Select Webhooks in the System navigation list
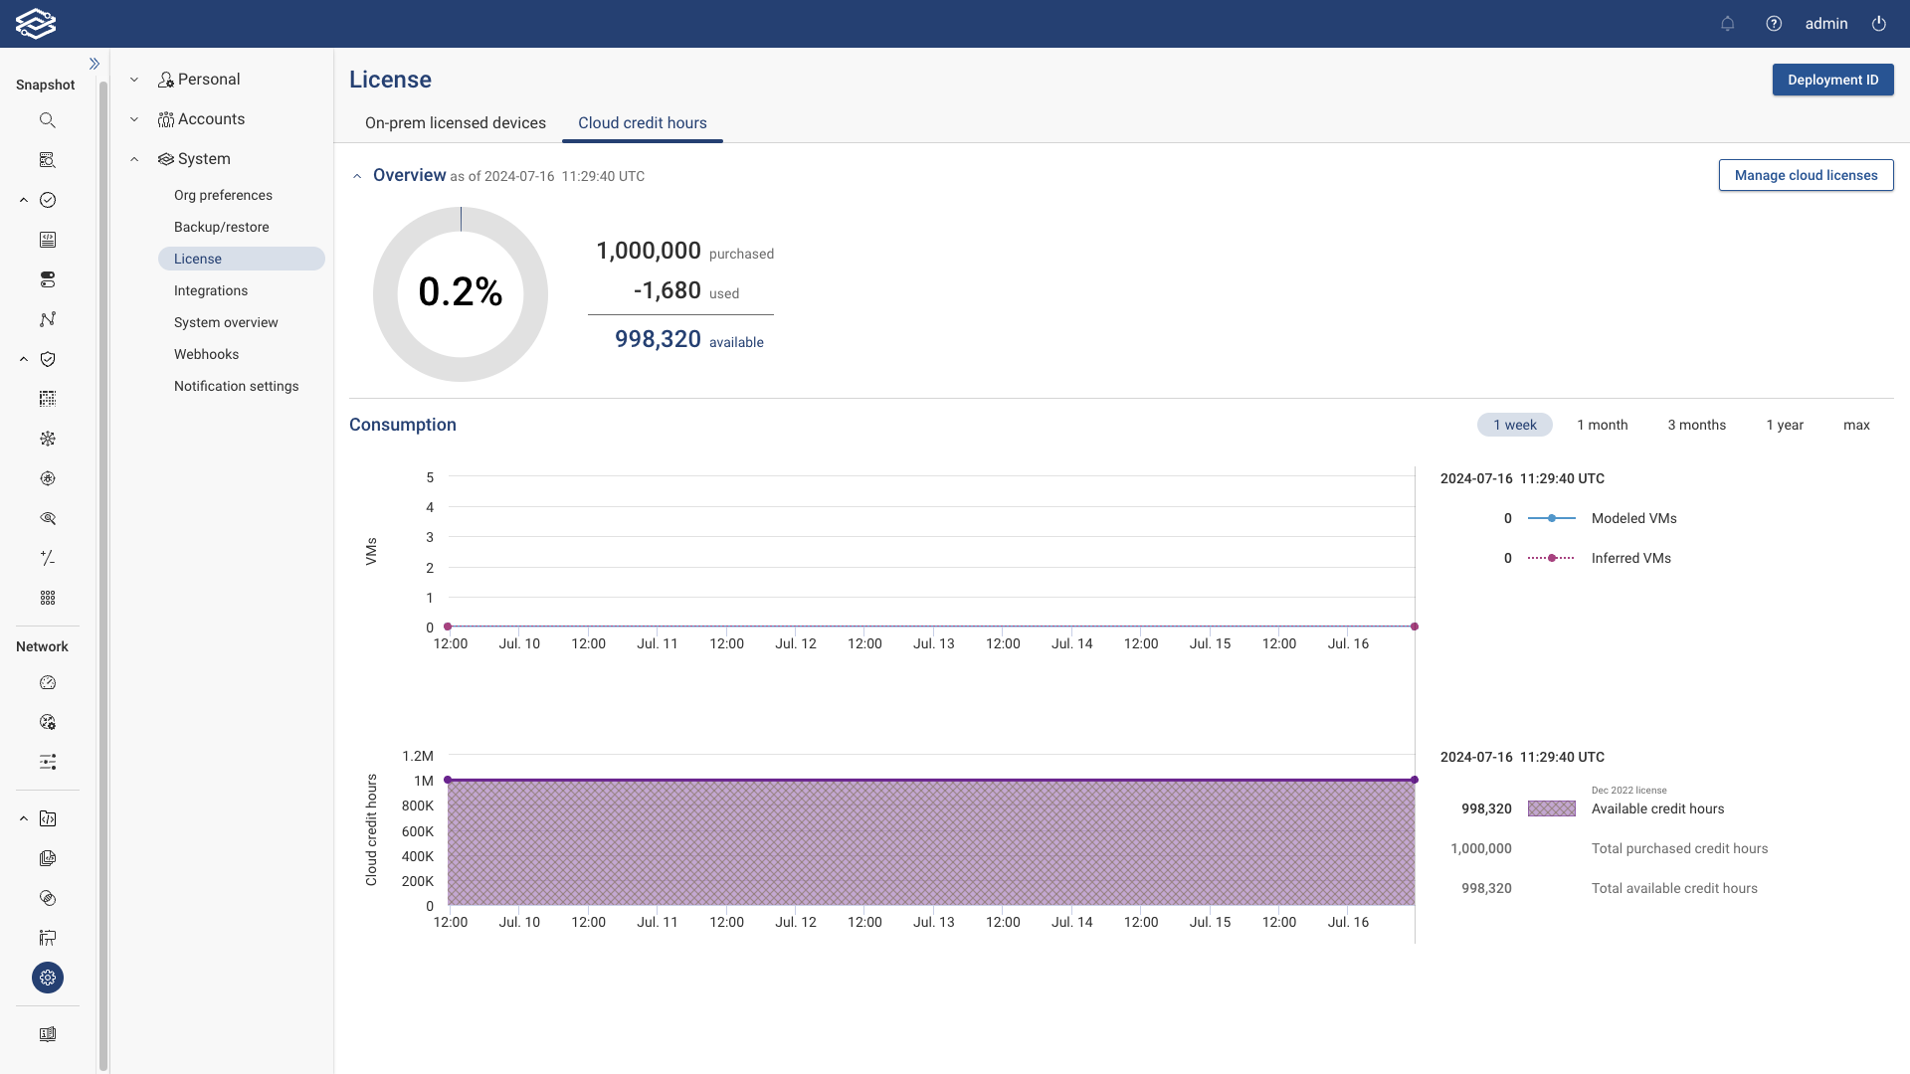The width and height of the screenshot is (1910, 1074). pyautogui.click(x=206, y=353)
